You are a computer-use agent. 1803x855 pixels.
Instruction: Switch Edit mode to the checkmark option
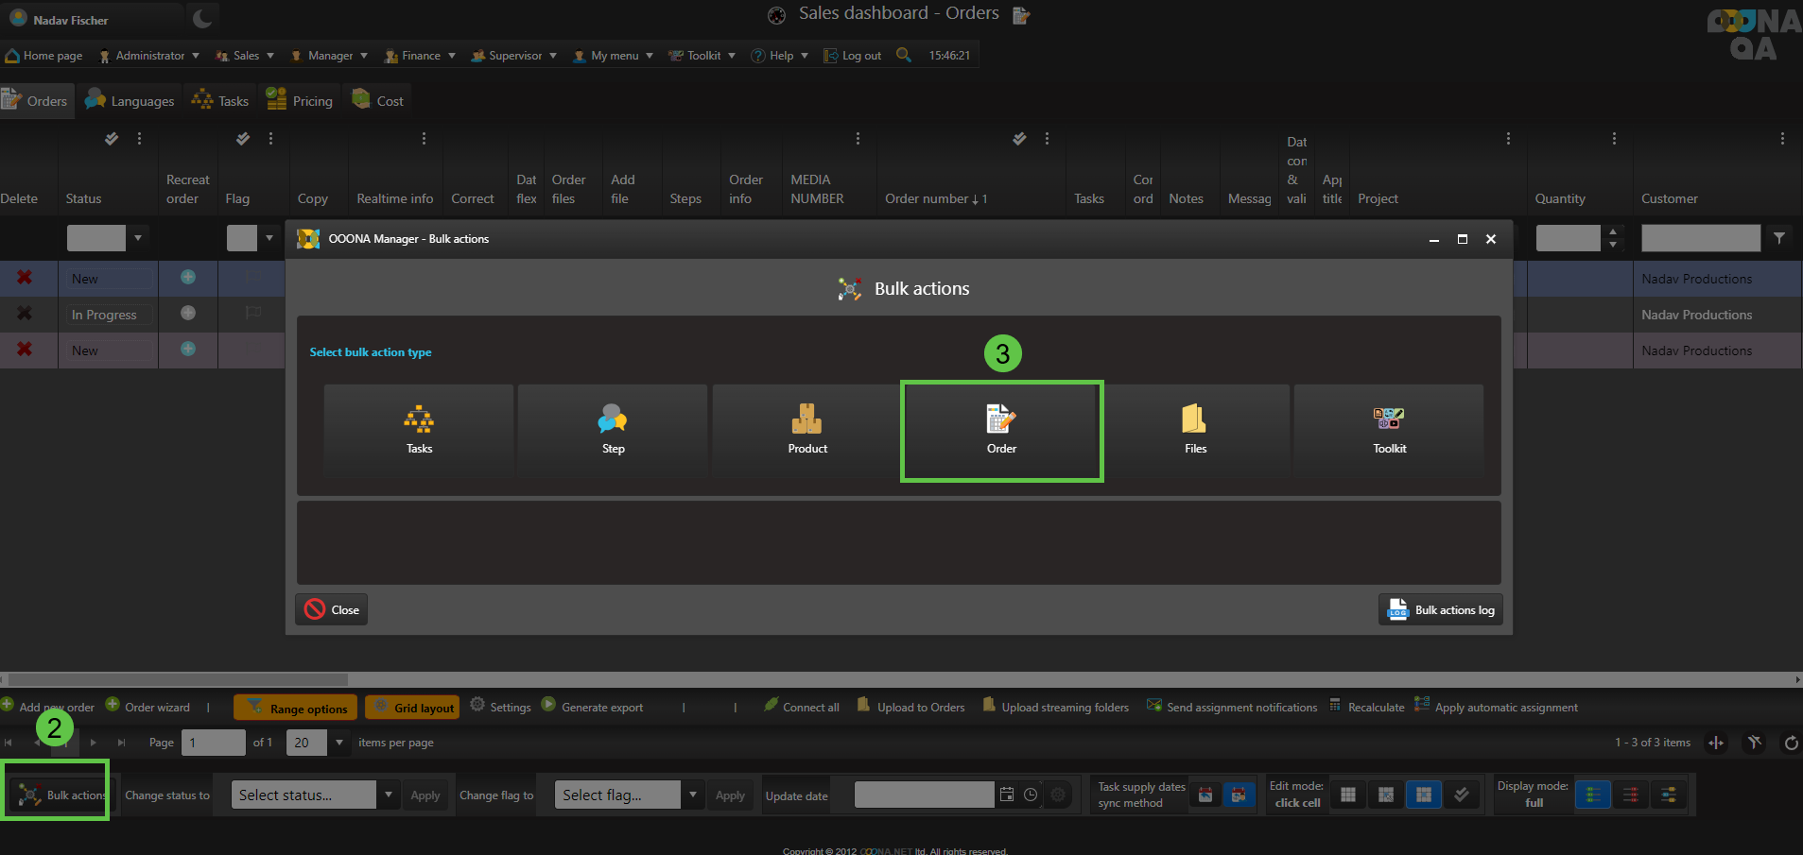tap(1461, 795)
